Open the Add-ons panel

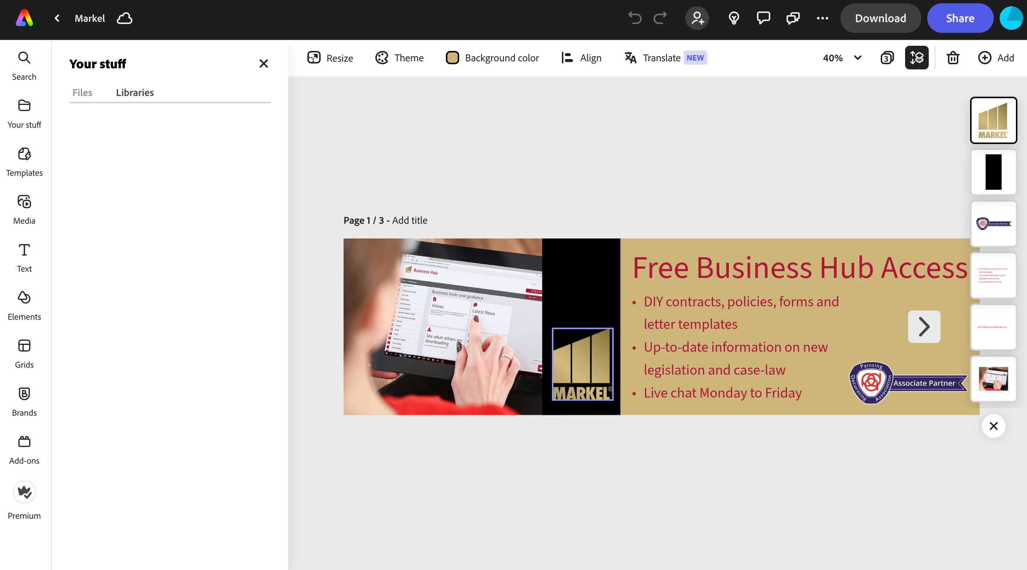click(x=24, y=449)
